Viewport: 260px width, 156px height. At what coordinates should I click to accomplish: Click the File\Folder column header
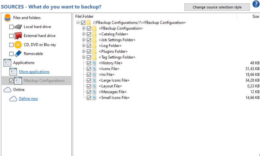point(84,16)
